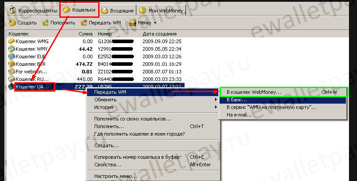The width and height of the screenshot is (357, 181).
Task: Click the Кошельки wallet tab icon
Action: click(66, 9)
